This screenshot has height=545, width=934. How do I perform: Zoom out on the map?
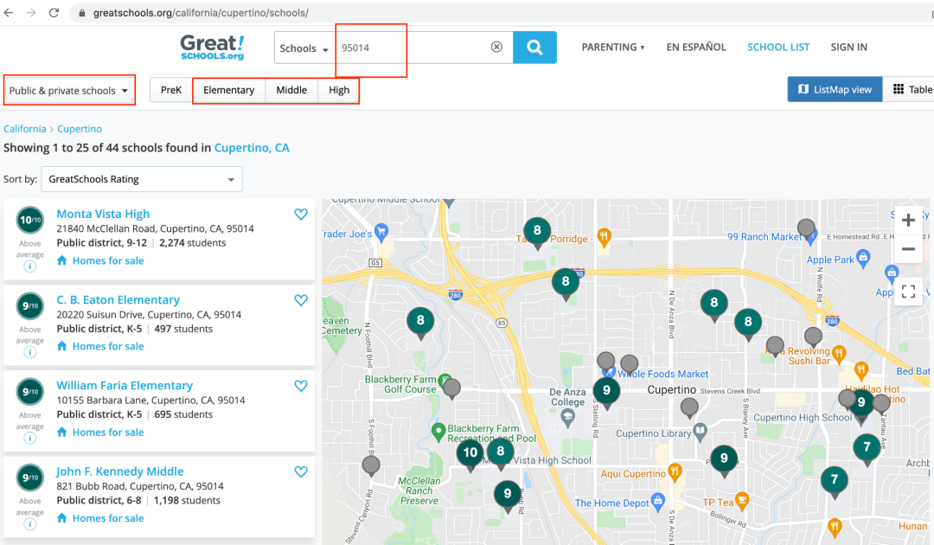908,249
